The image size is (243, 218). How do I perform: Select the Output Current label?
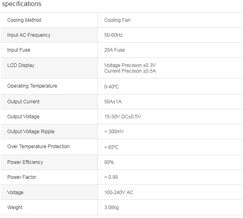pos(23,102)
